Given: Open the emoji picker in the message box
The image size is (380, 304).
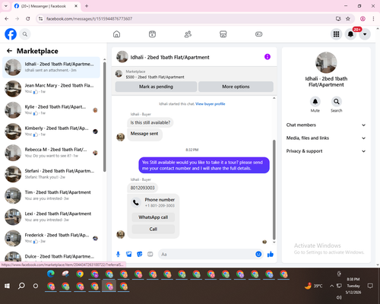Looking at the screenshot, I should tap(258, 254).
